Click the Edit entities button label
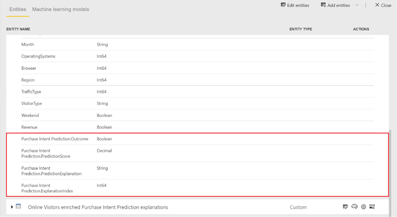The height and width of the screenshot is (217, 397). coord(299,5)
